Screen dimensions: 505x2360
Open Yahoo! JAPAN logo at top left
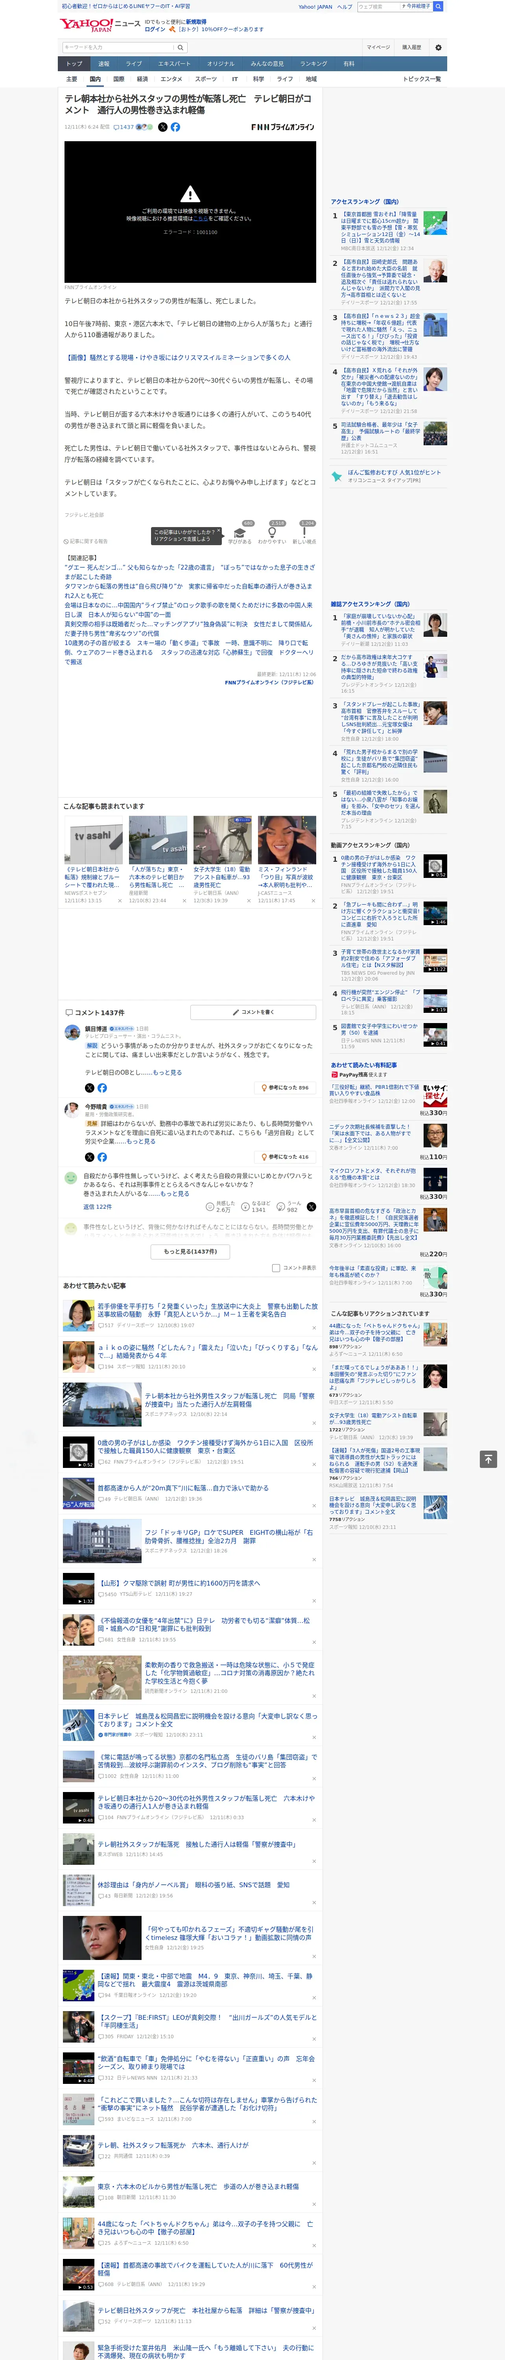[x=87, y=25]
